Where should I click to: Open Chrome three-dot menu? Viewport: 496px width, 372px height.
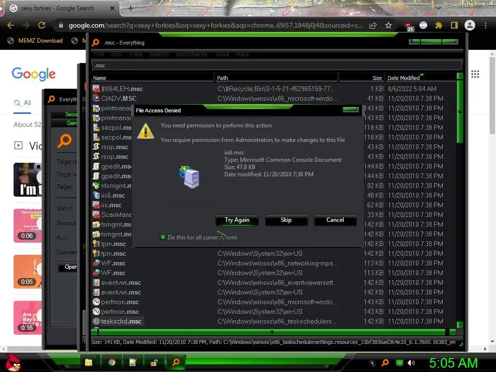coord(485,25)
